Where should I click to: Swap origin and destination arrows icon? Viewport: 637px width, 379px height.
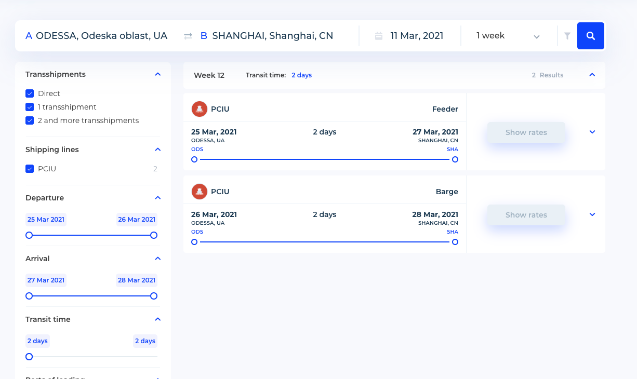coord(188,36)
